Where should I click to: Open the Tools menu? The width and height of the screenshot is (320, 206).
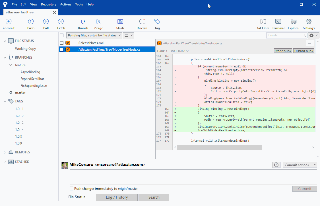[x=79, y=4]
